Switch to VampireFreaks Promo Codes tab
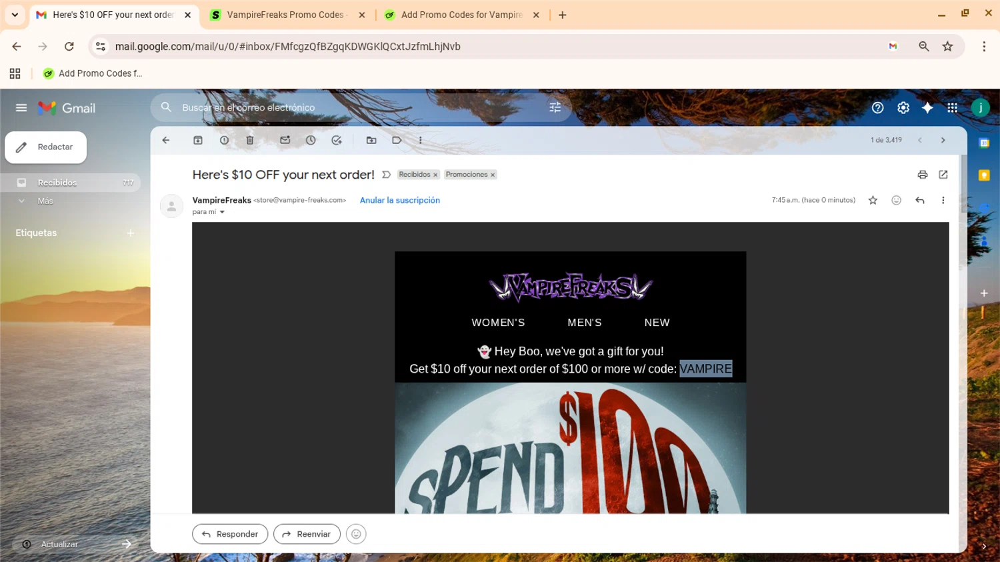The image size is (1000, 562). coord(287,15)
